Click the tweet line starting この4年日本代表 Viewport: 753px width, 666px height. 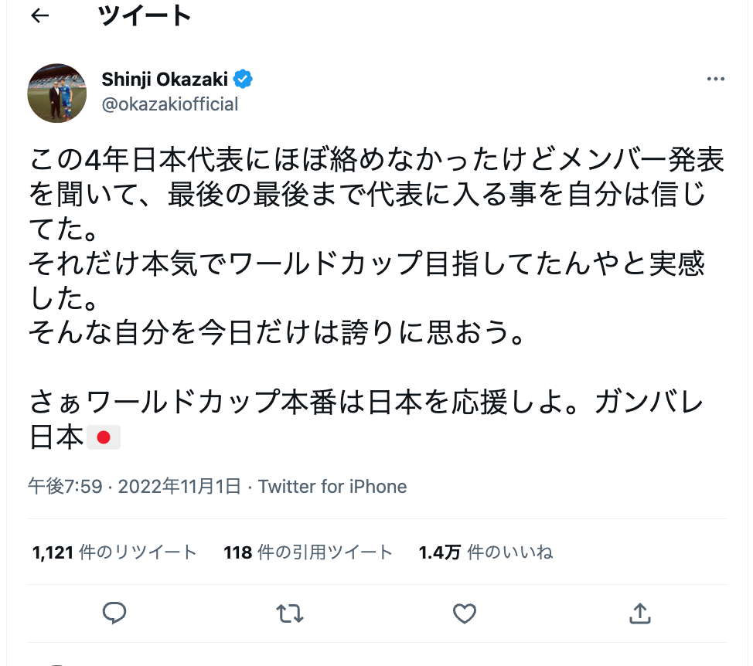[377, 161]
